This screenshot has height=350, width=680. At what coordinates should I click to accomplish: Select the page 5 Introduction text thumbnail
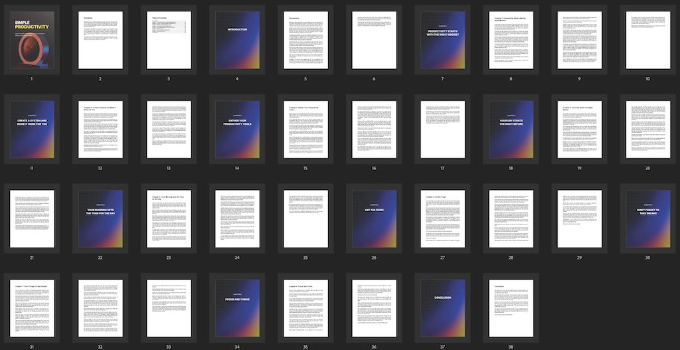point(305,40)
